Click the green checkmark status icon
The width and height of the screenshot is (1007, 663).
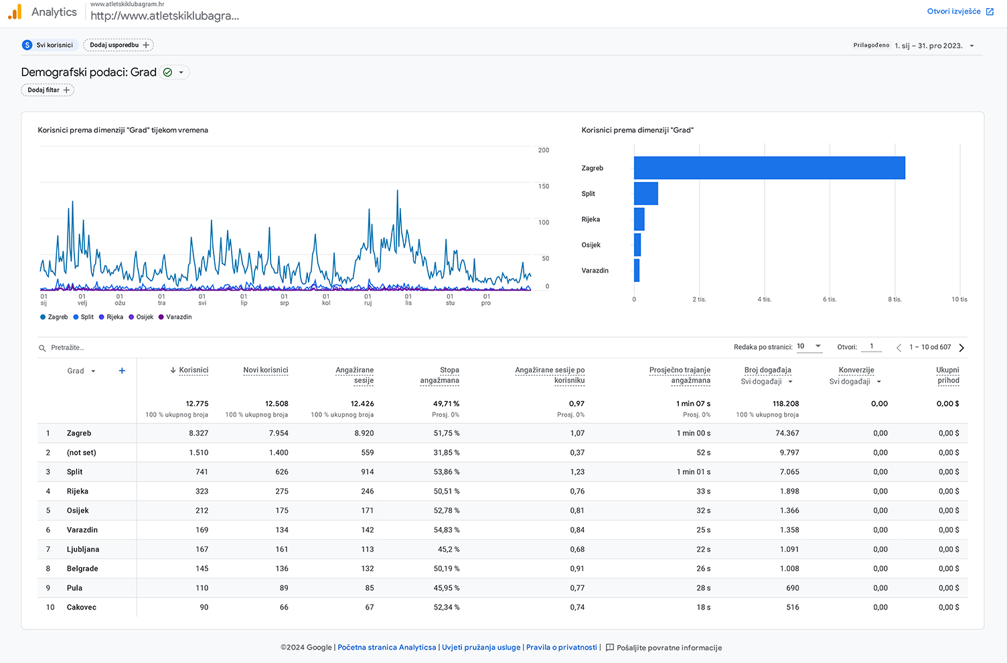pos(167,72)
